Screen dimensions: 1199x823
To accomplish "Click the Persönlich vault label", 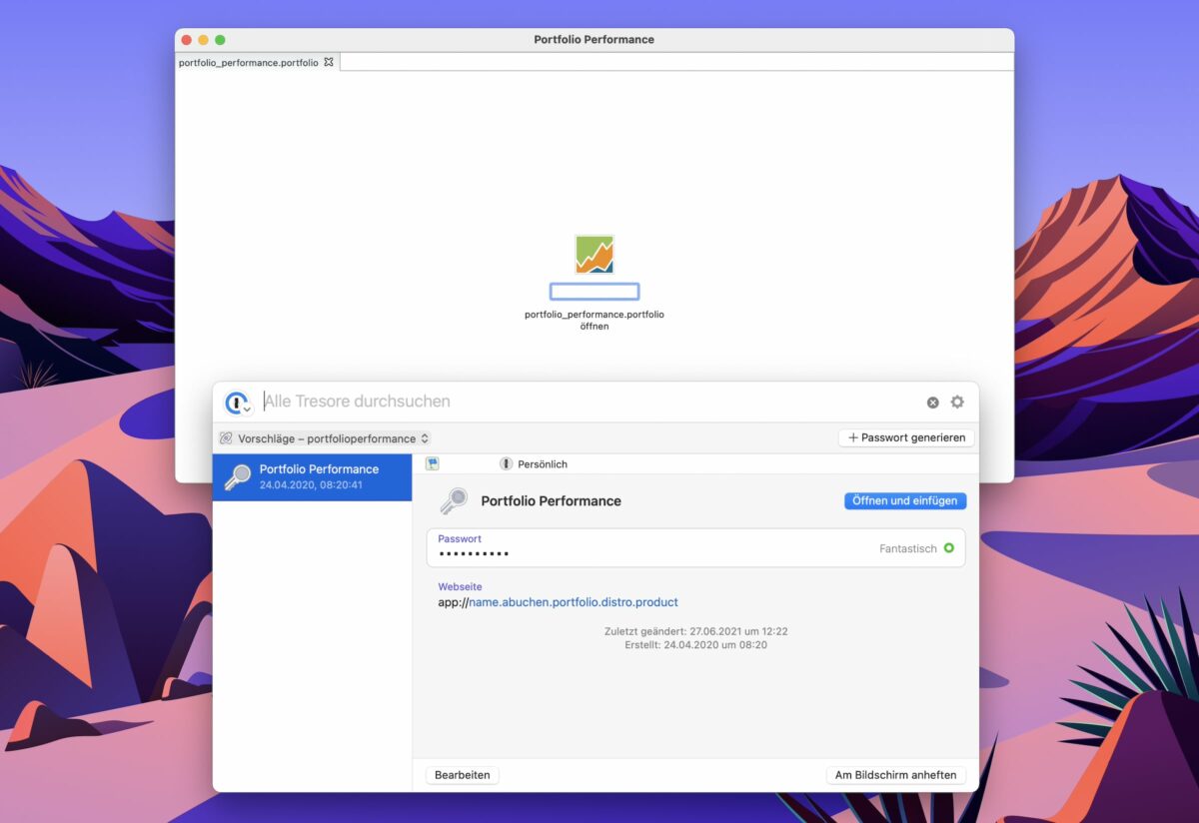I will (543, 464).
